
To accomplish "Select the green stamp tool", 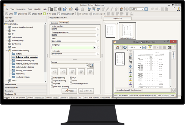I will coord(131,75).
